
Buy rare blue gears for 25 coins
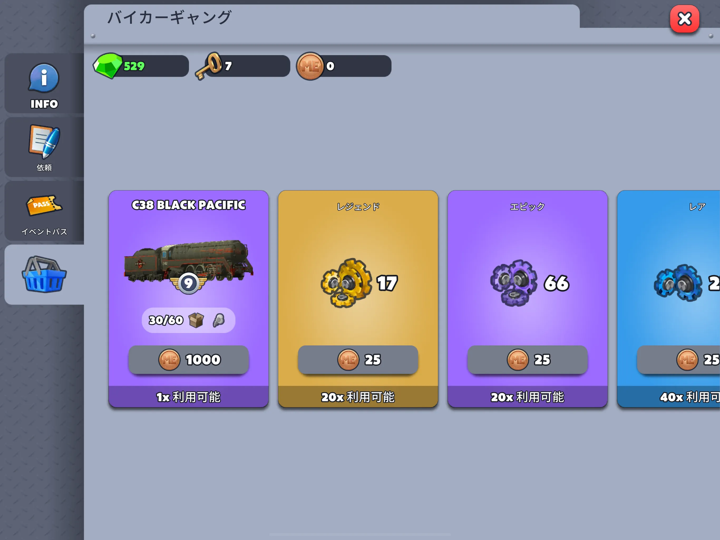pos(678,360)
